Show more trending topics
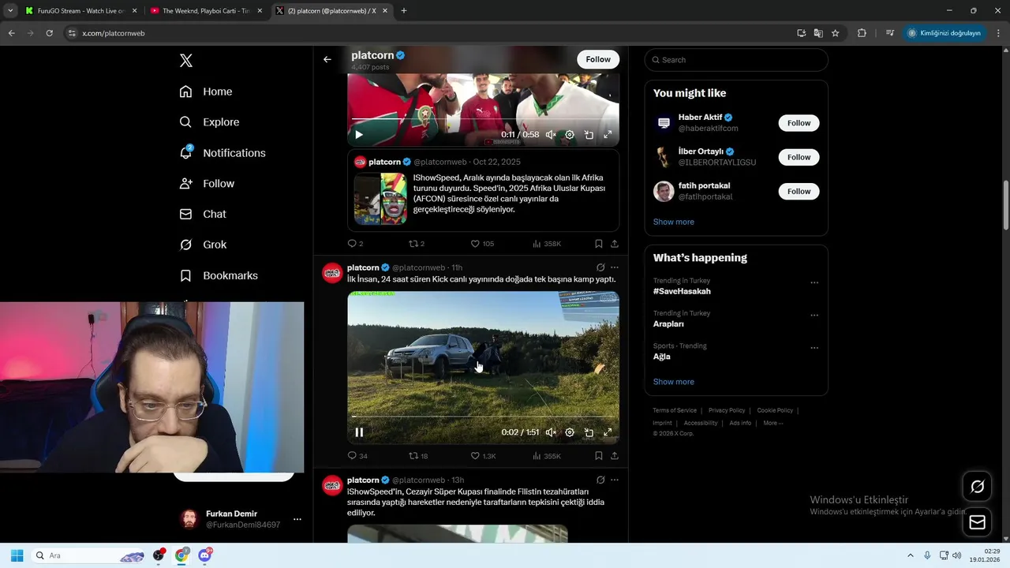Viewport: 1010px width, 568px height. (674, 382)
